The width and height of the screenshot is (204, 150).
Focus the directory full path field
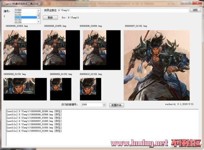(x=123, y=10)
